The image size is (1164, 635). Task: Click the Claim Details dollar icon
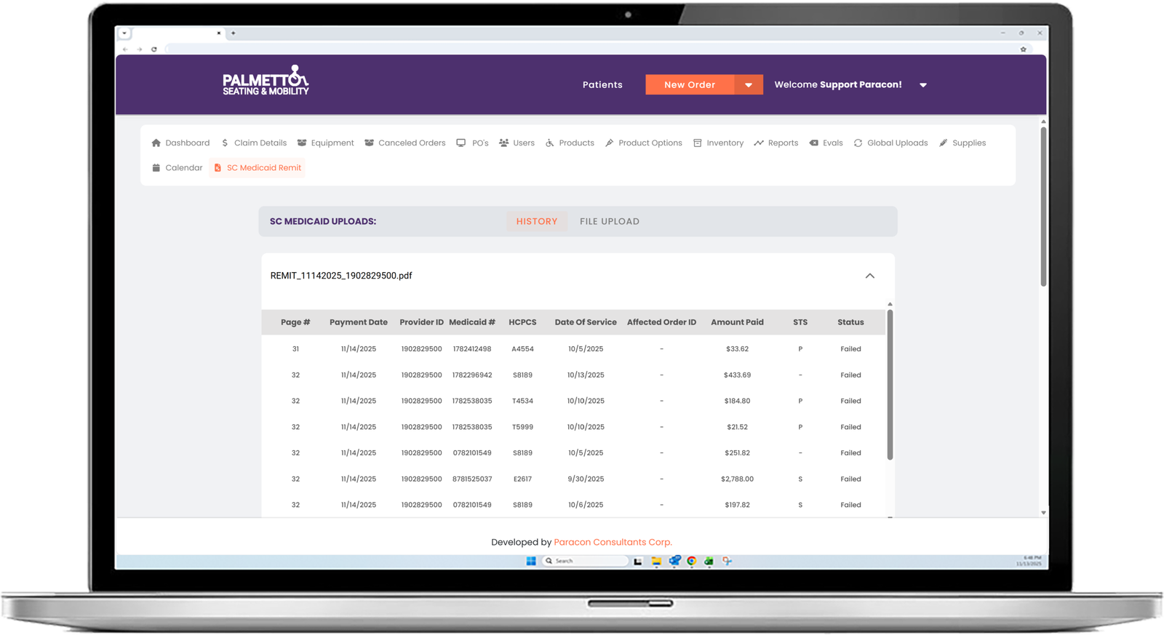tap(225, 143)
